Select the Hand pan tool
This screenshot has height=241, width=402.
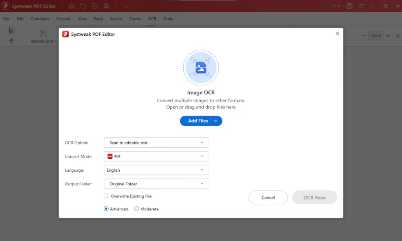pyautogui.click(x=11, y=41)
